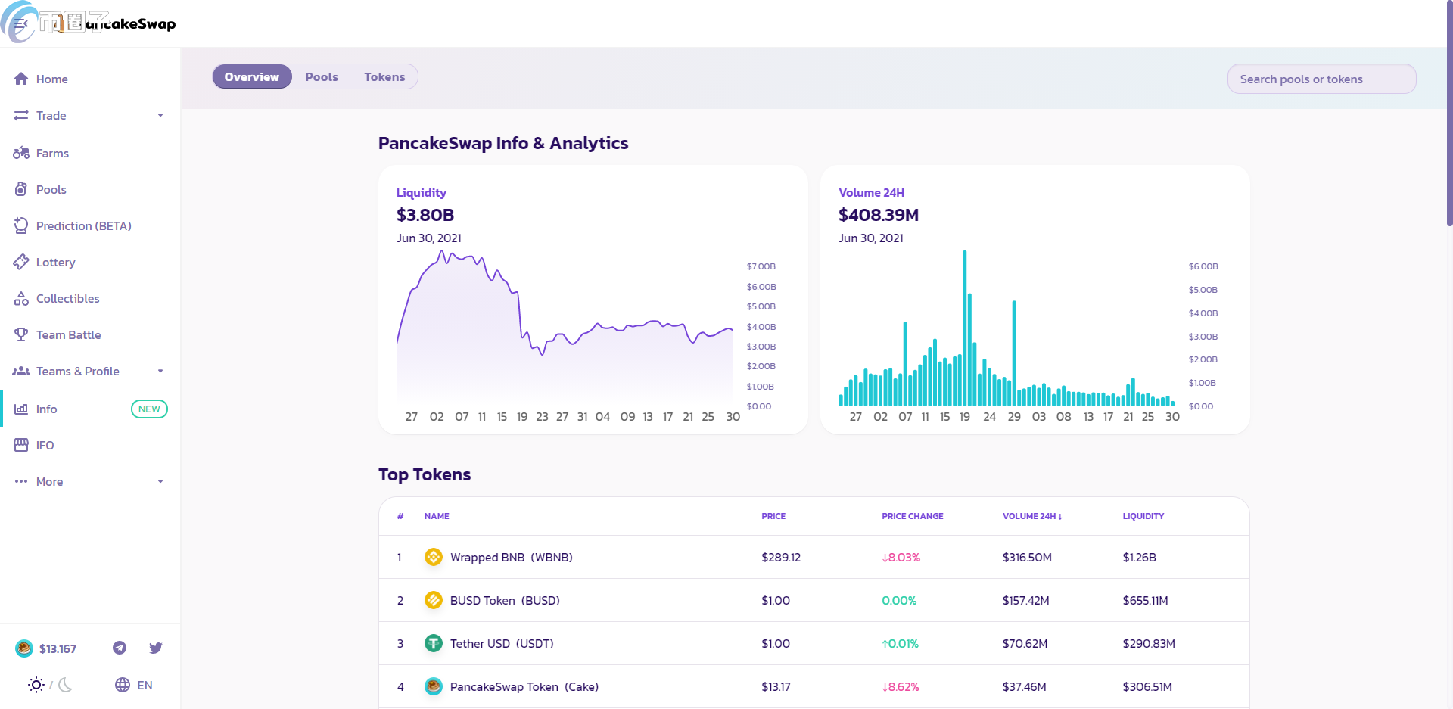
Task: Switch to dark mode moon icon
Action: coord(66,685)
